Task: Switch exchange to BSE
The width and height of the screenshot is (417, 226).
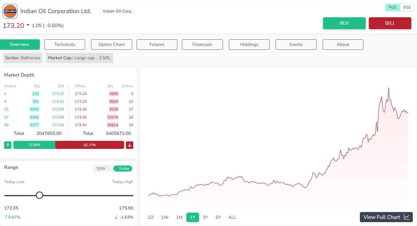Action: point(407,7)
